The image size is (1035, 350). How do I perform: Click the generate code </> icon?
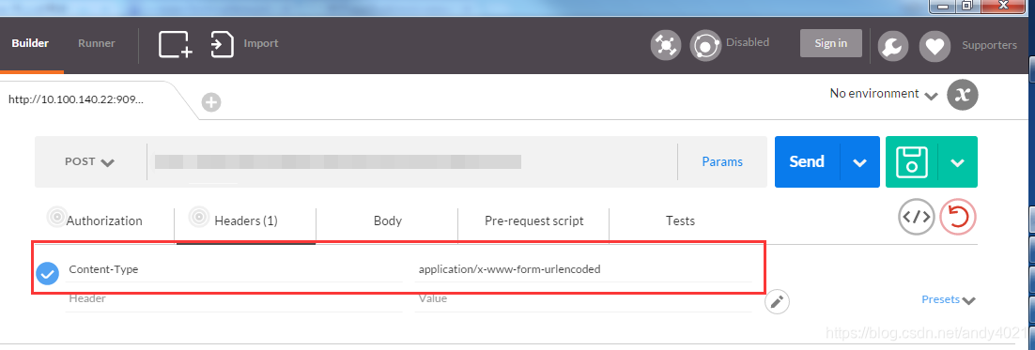pos(916,217)
